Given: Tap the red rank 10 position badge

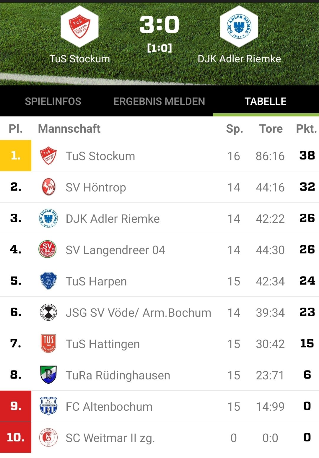Looking at the screenshot, I should (x=16, y=437).
